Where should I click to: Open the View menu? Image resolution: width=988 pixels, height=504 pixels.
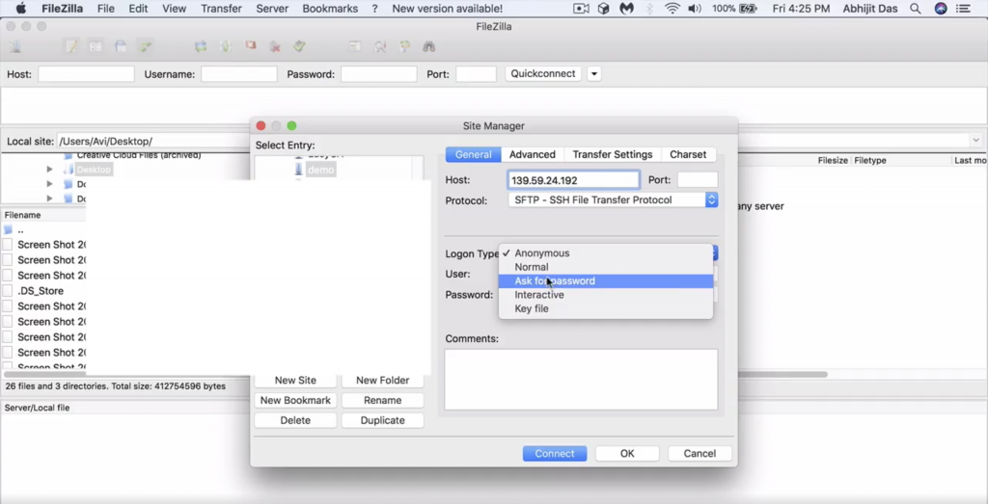point(174,9)
